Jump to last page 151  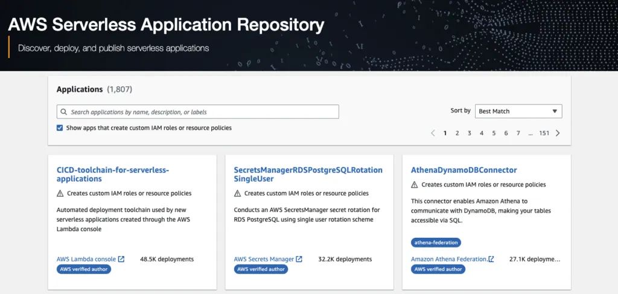pos(544,133)
